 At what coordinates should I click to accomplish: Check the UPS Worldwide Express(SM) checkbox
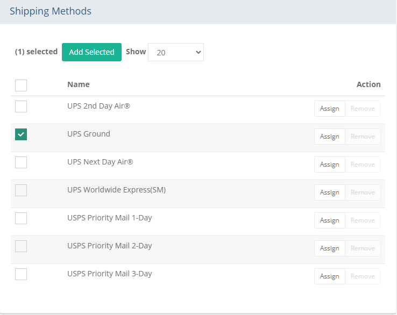click(21, 190)
